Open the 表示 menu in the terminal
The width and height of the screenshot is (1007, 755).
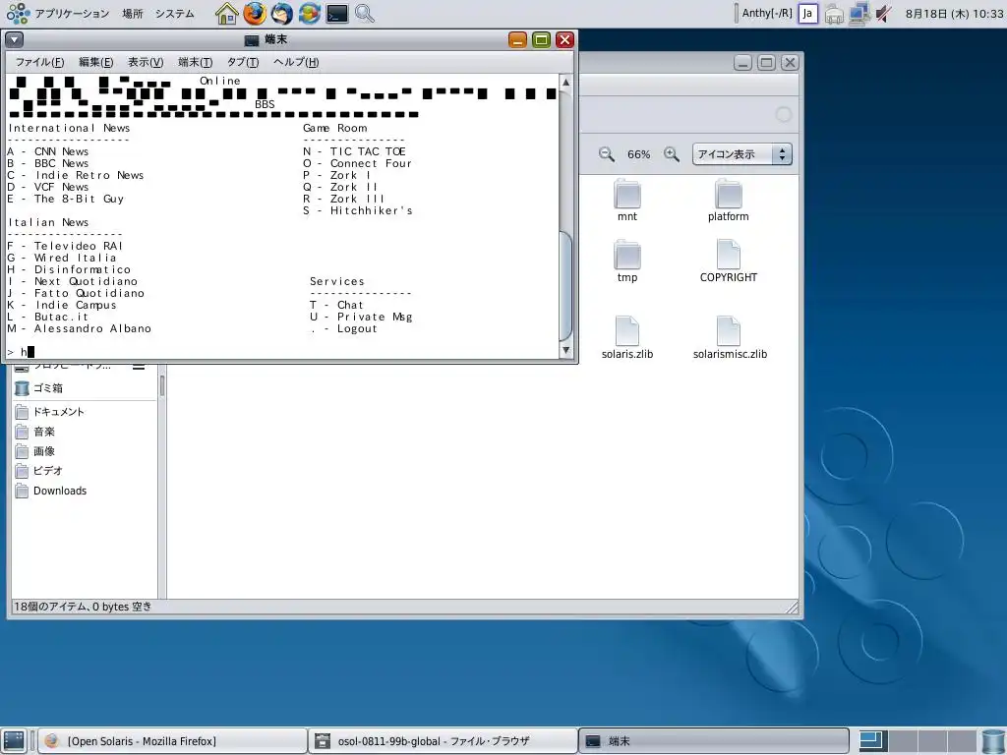(146, 62)
